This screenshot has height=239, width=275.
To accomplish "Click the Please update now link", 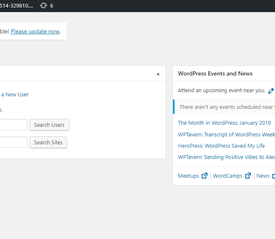I will coord(35,31).
